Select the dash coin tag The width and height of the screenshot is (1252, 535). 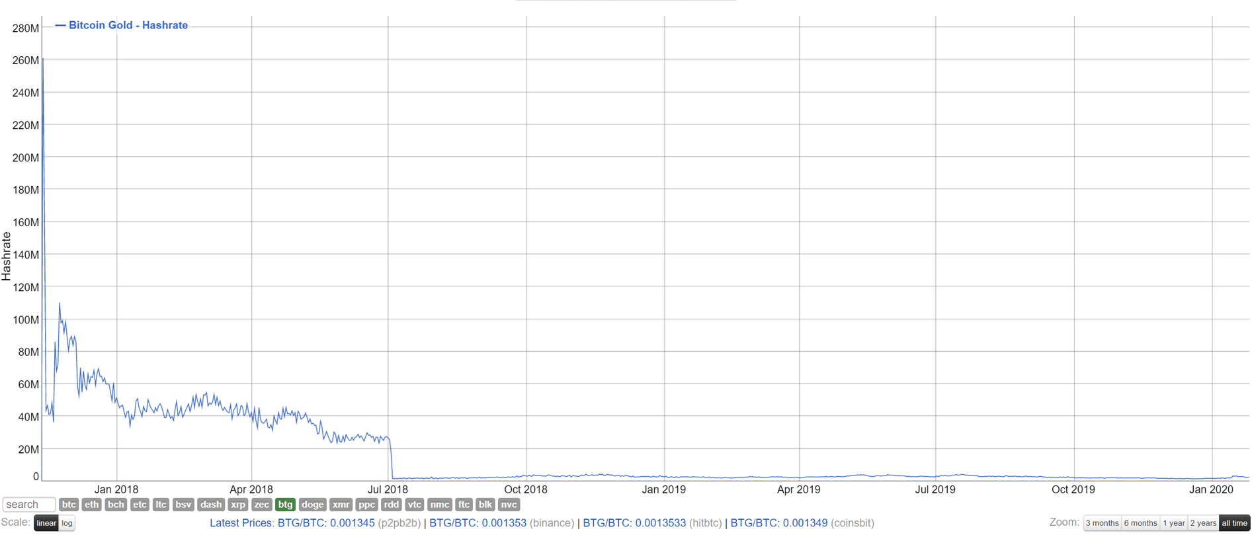tap(211, 505)
